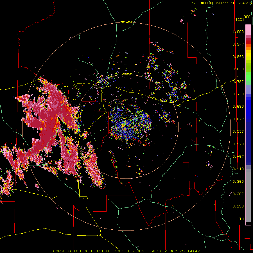Click the 0.627 legend value
The width and height of the screenshot is (253, 253).
[238, 119]
